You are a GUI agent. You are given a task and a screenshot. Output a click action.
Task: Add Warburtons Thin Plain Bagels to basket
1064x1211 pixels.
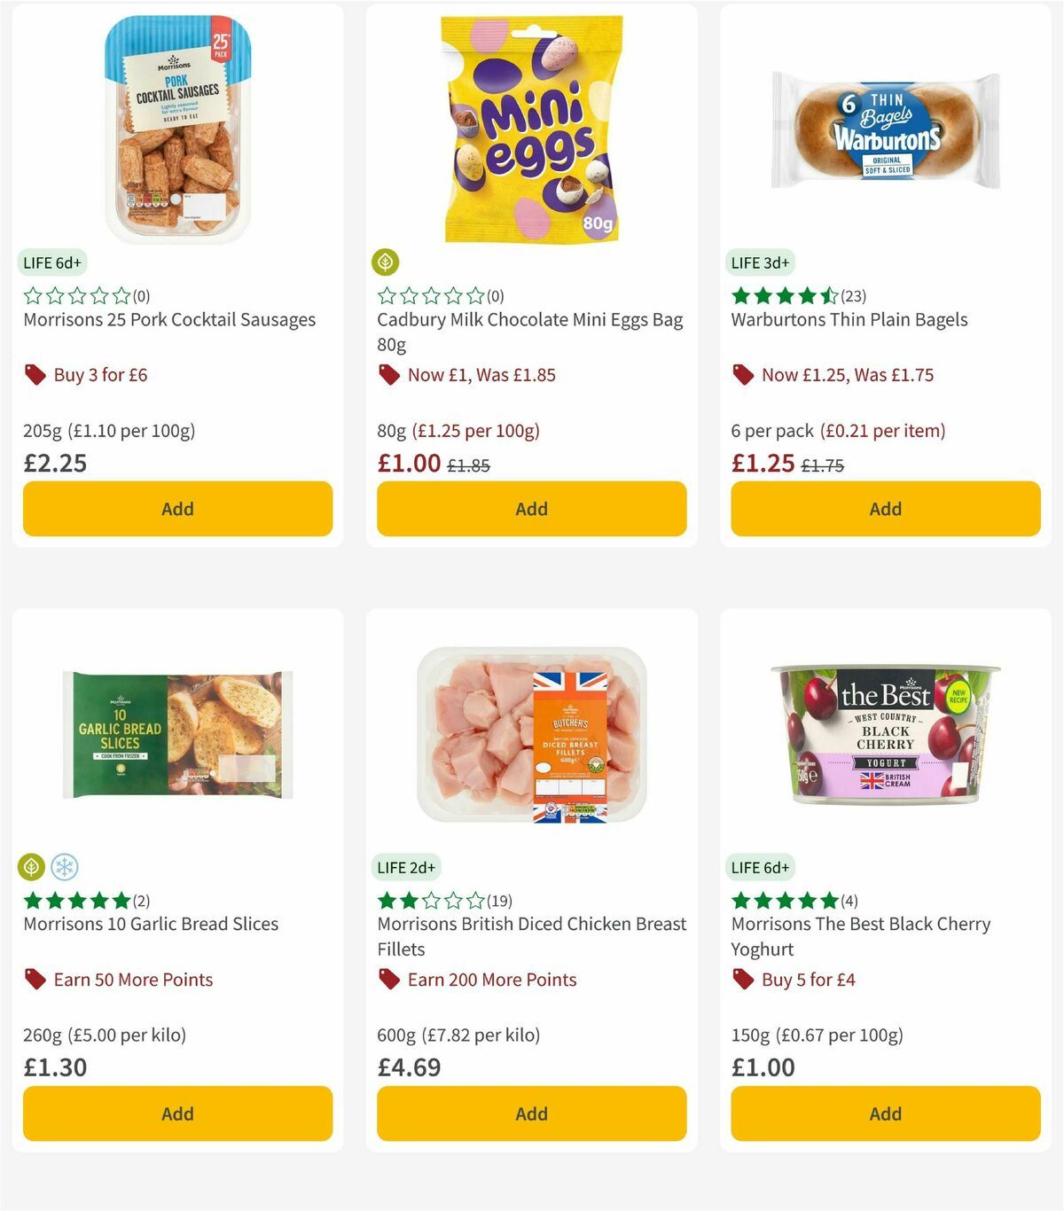[x=884, y=508]
